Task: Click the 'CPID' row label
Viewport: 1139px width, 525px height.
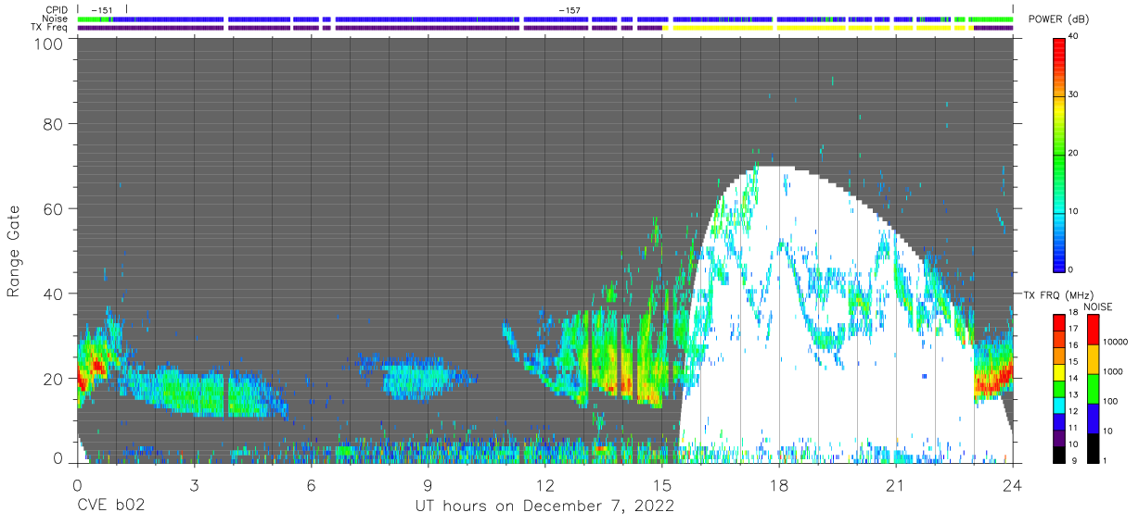Action: point(57,10)
